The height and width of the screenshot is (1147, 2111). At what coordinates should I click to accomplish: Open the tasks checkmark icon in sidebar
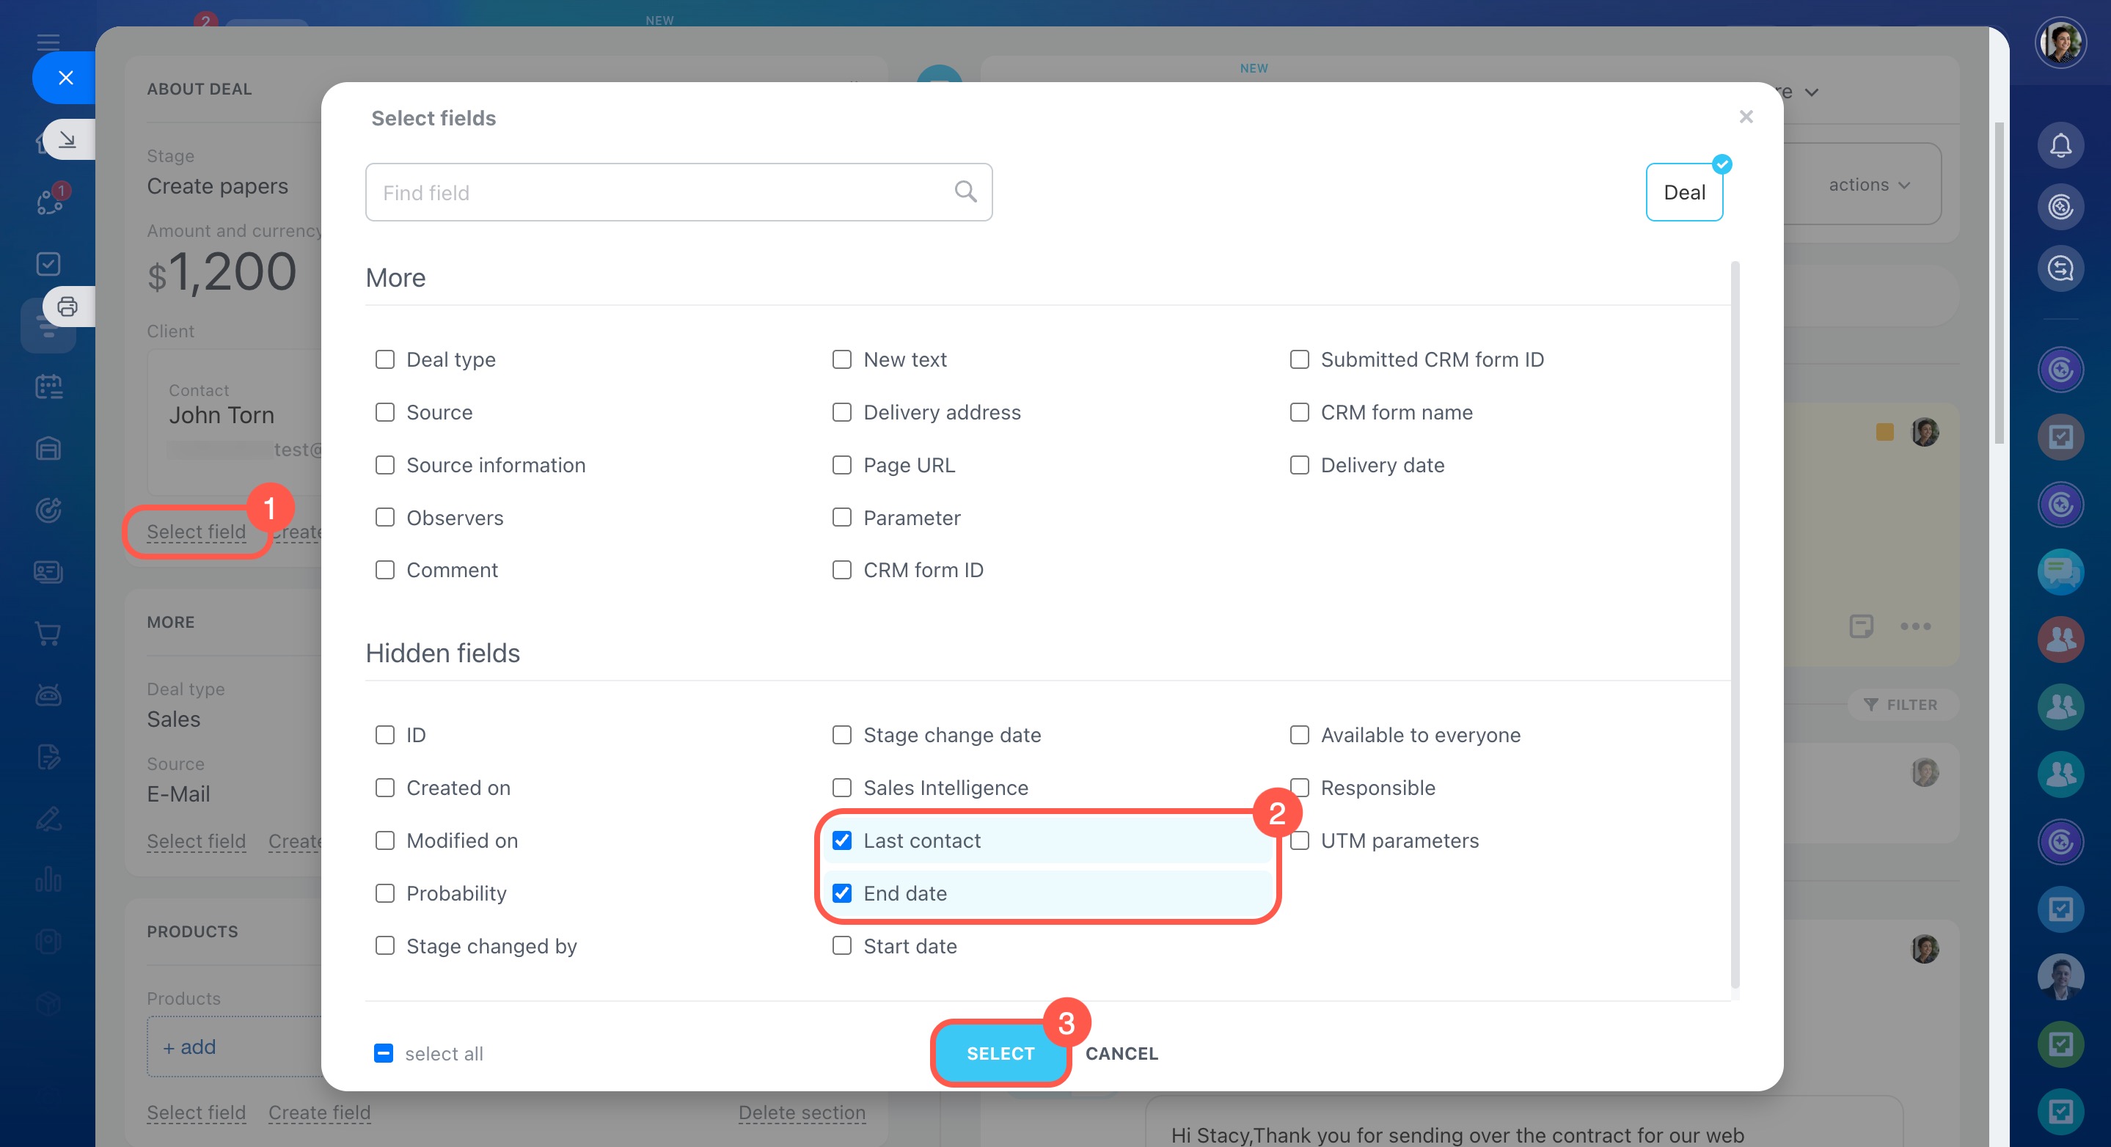(x=48, y=264)
